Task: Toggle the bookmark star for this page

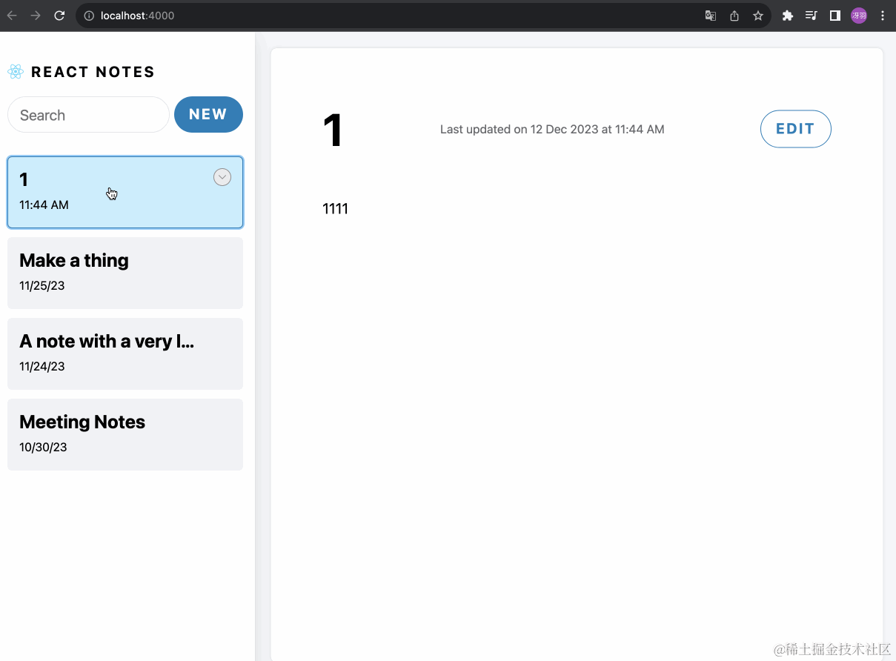Action: click(x=757, y=15)
